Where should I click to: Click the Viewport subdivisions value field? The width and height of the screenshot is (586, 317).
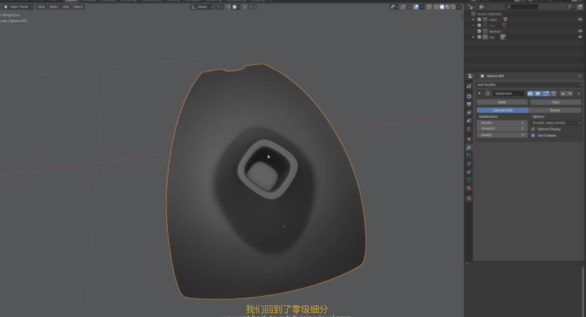click(502, 129)
